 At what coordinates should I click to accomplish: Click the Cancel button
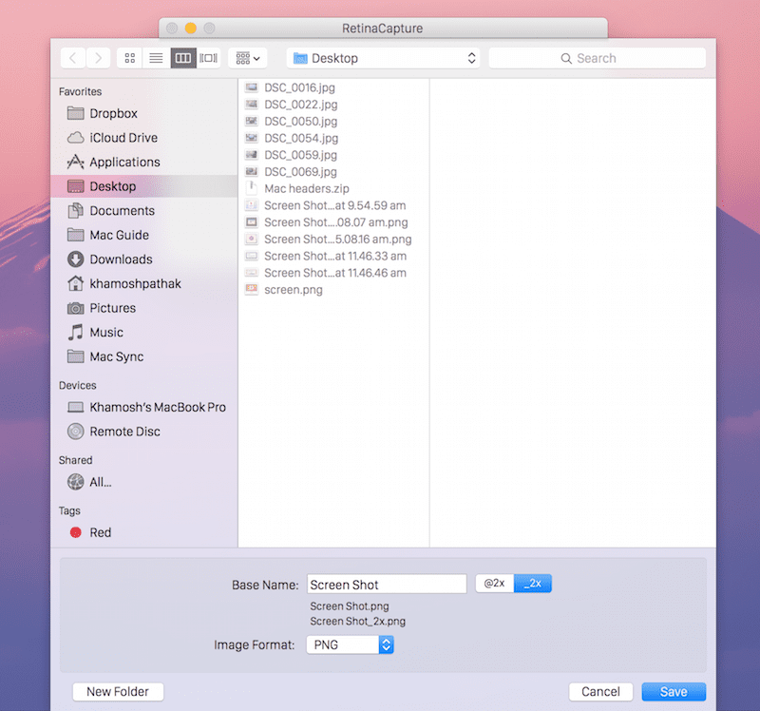point(601,692)
